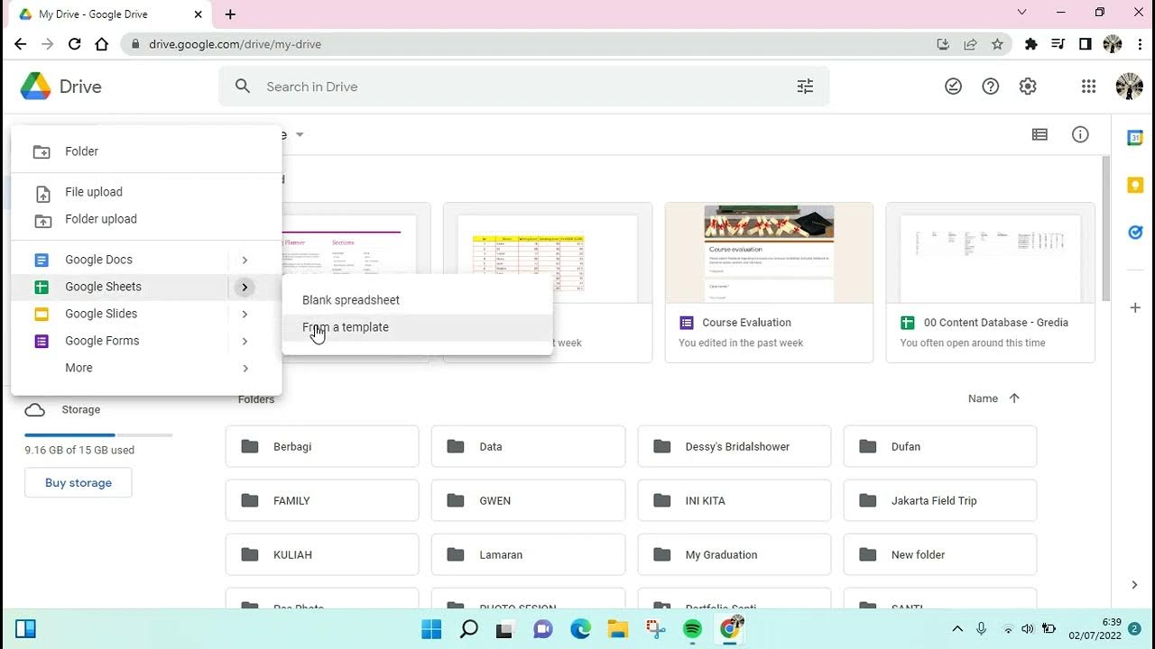This screenshot has height=649, width=1155.
Task: Open the Berbagi folder
Action: [322, 446]
